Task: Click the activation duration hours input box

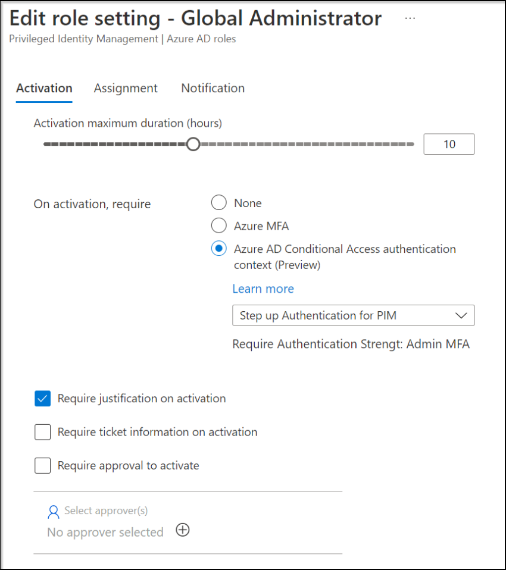Action: [449, 144]
